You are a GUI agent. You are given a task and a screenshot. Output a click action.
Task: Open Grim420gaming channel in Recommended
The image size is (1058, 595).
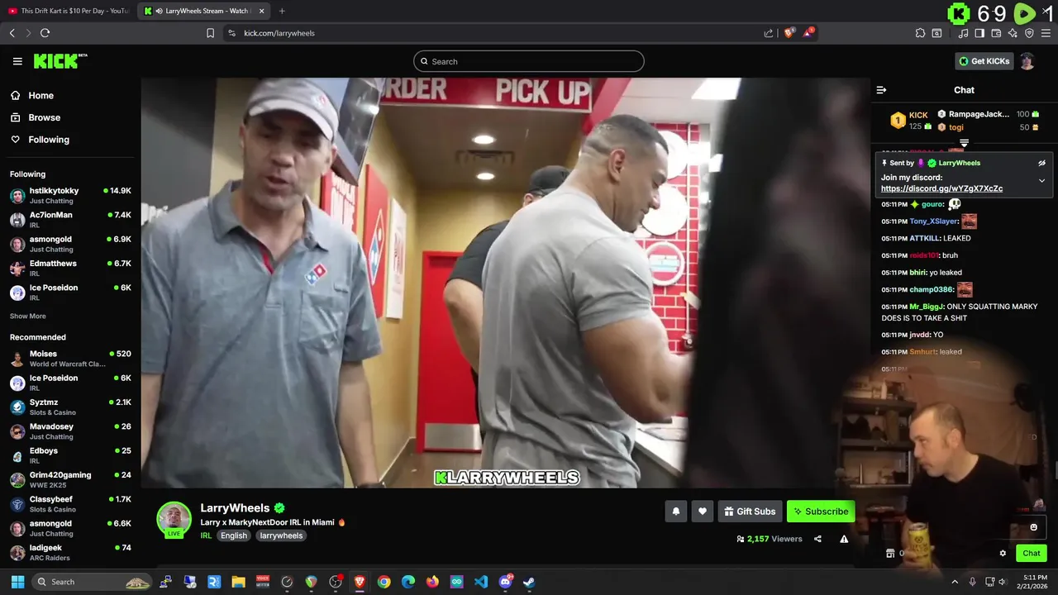tap(70, 479)
